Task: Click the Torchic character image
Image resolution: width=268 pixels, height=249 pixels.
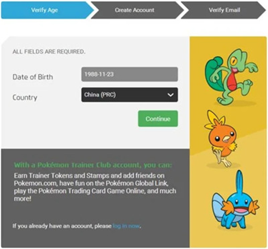Action: tap(220, 134)
